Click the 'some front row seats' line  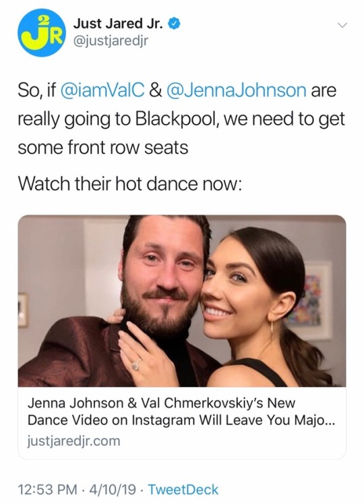(103, 148)
